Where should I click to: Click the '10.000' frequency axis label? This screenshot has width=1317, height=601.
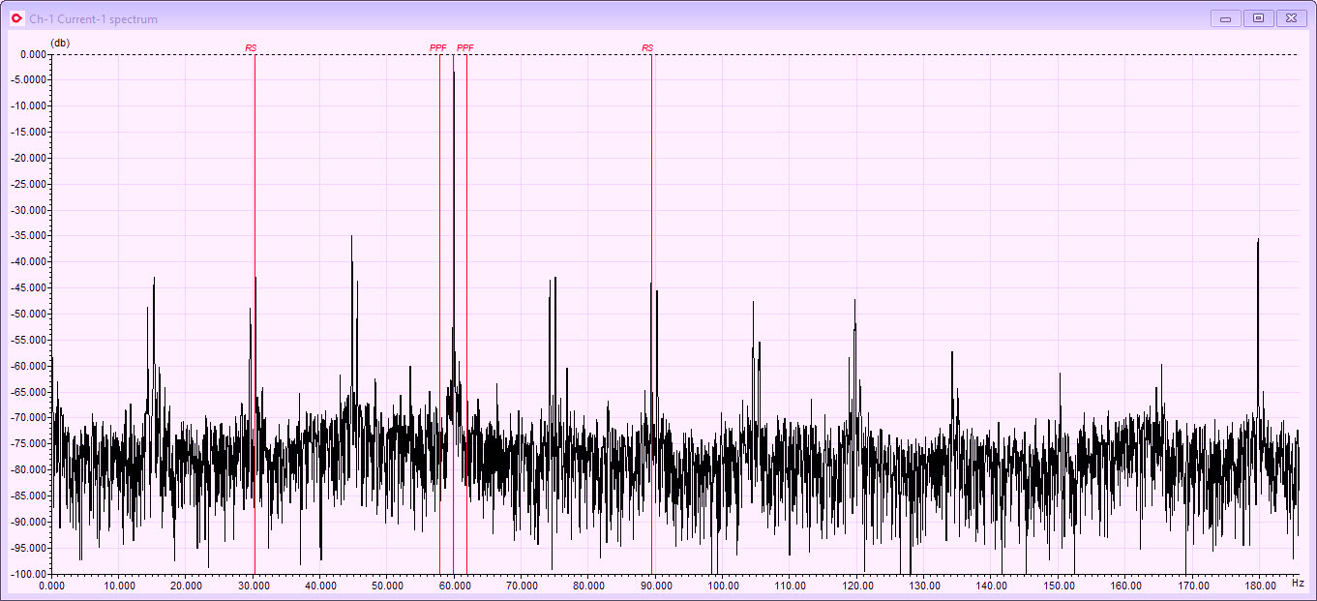tap(118, 586)
